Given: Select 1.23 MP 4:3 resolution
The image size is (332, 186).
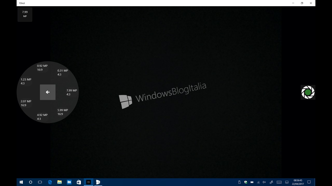Looking at the screenshot, I should [x=26, y=81].
